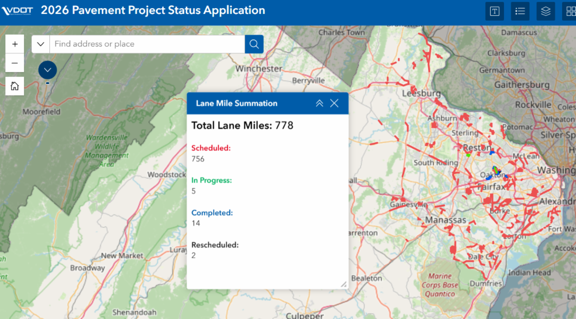
Task: Click the In Progress value 5
Action: point(193,191)
